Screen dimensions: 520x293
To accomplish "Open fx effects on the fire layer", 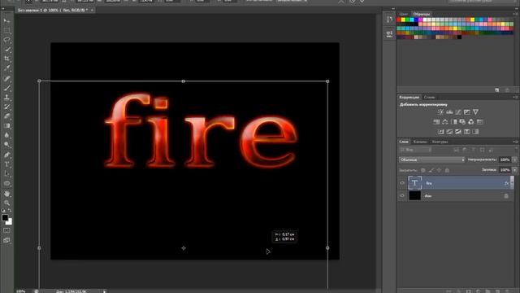I will (x=506, y=183).
